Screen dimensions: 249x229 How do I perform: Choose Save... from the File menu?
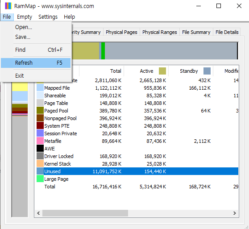(x=36, y=37)
